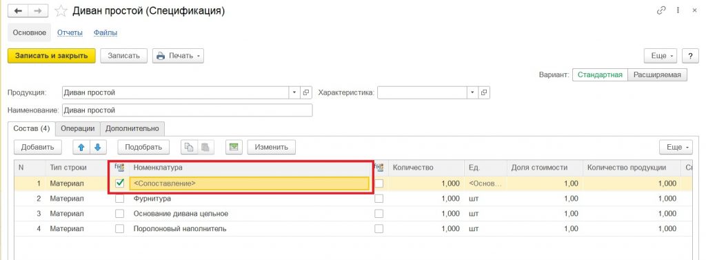The height and width of the screenshot is (260, 706).
Task: Open the Печать dropdown menu
Action: (179, 56)
